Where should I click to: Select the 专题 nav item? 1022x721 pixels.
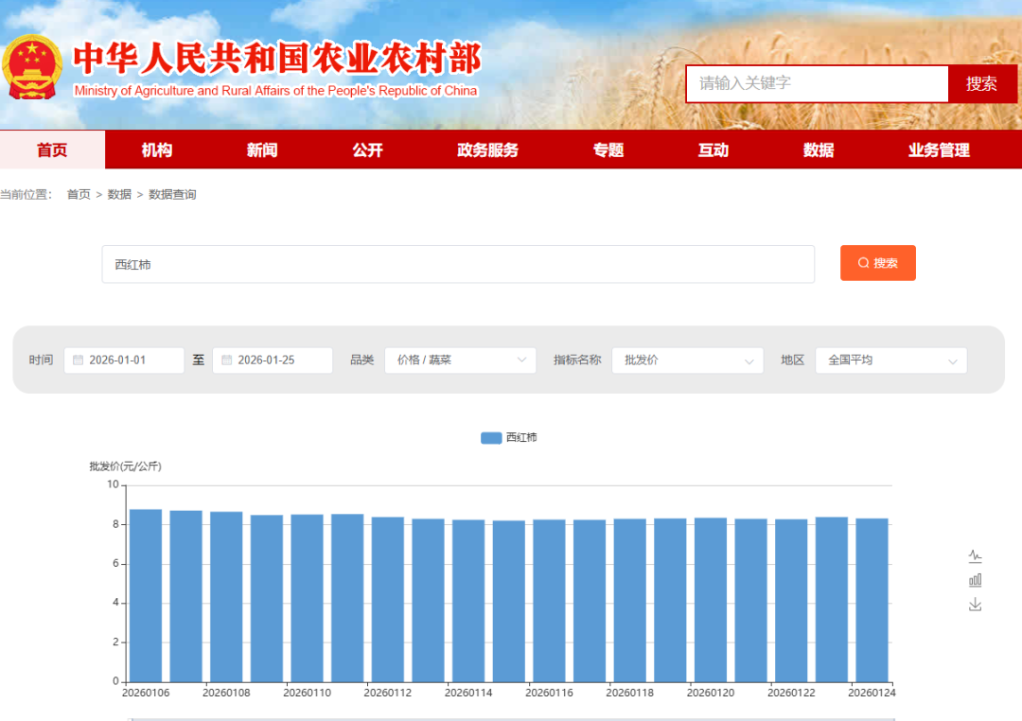tap(608, 149)
